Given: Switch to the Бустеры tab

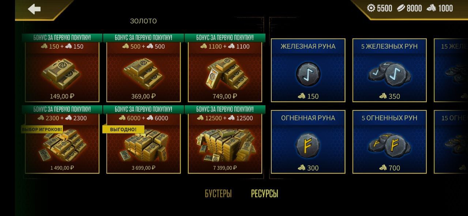Looking at the screenshot, I should 218,194.
